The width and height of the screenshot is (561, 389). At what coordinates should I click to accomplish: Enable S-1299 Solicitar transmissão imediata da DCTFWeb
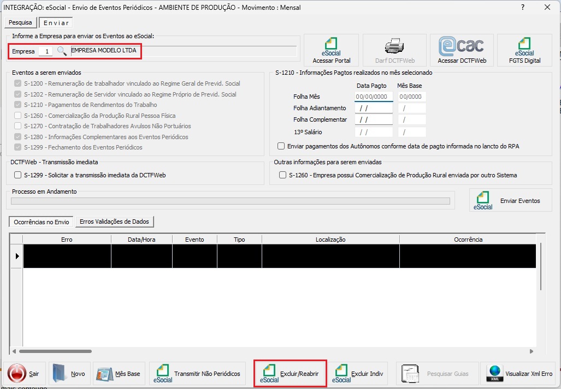(17, 175)
